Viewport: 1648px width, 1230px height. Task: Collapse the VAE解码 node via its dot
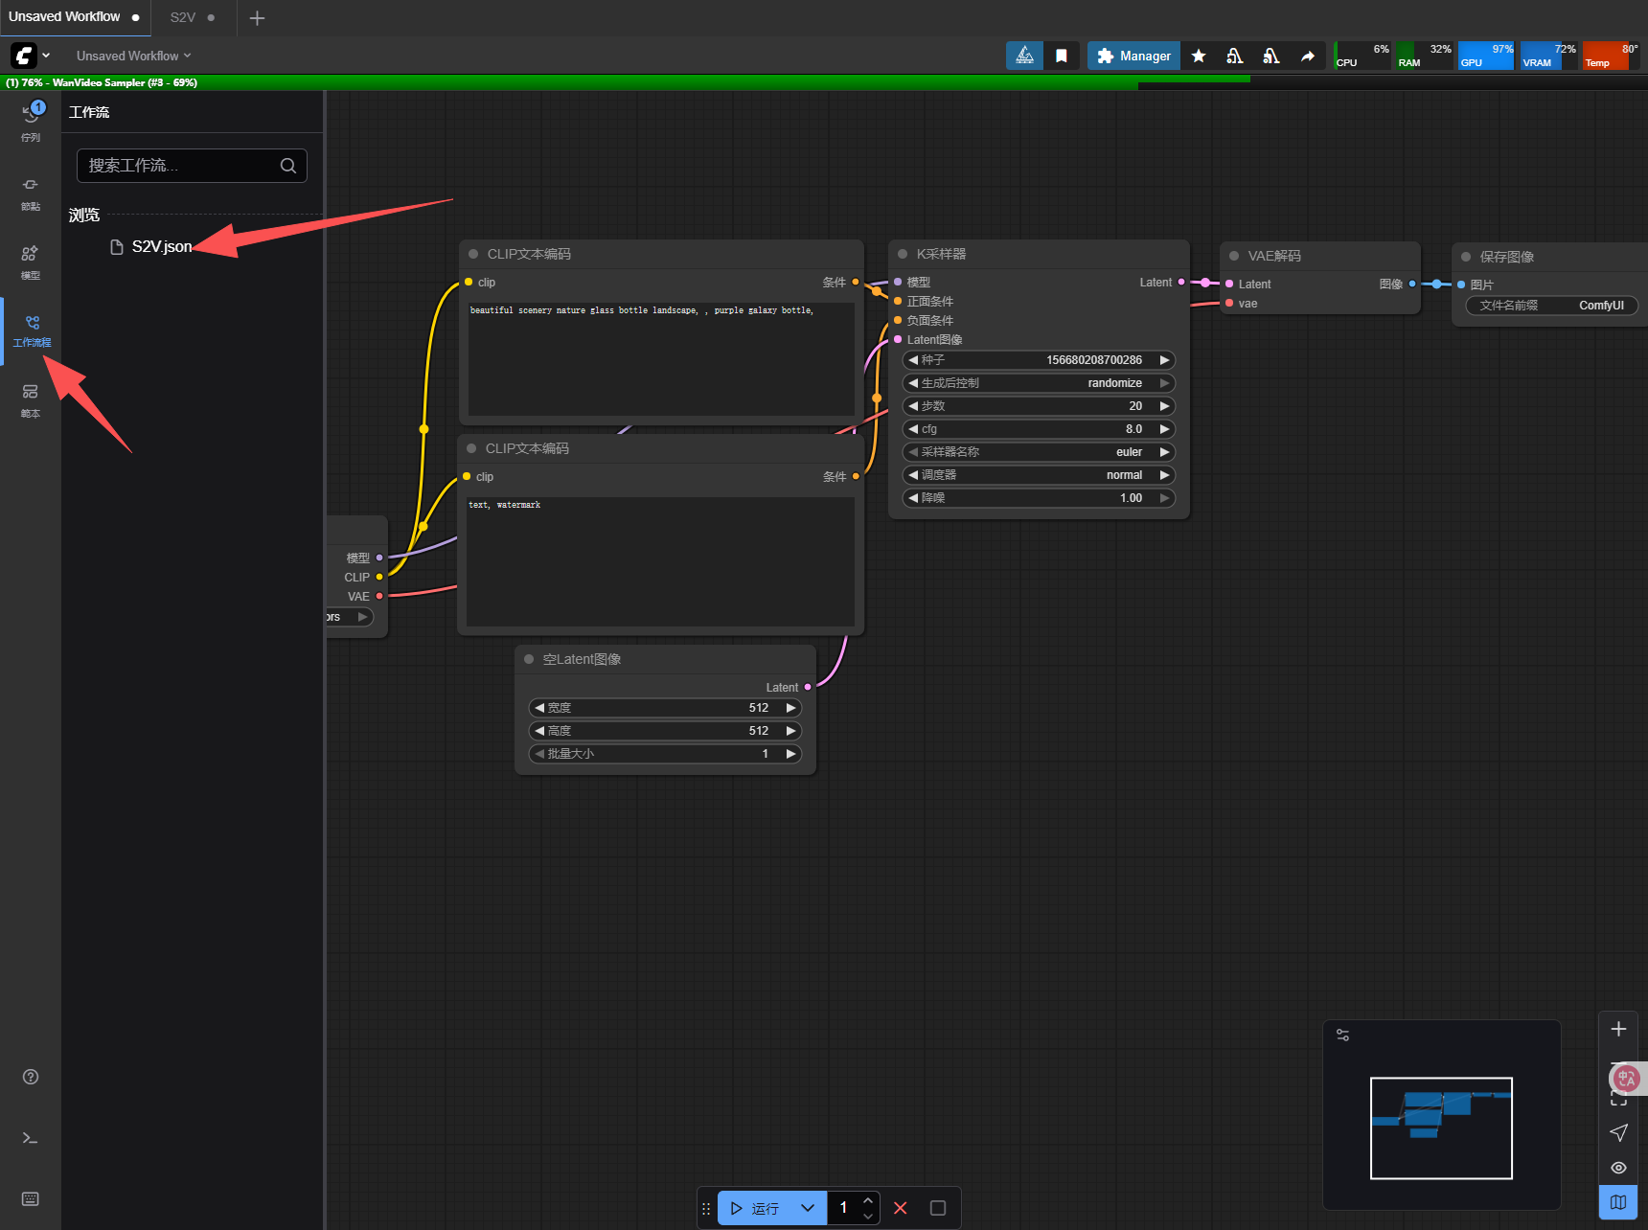[x=1234, y=256]
